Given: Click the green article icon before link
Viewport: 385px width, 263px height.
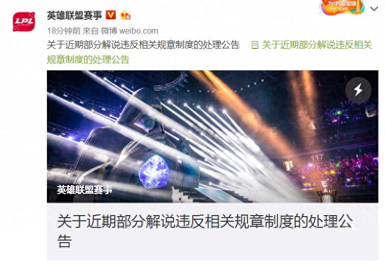Looking at the screenshot, I should (255, 45).
